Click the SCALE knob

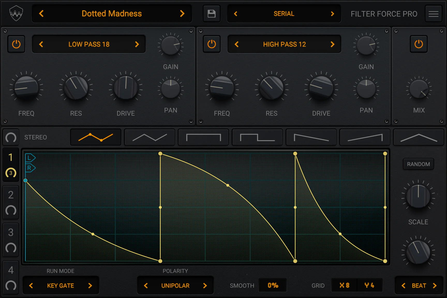coord(418,197)
